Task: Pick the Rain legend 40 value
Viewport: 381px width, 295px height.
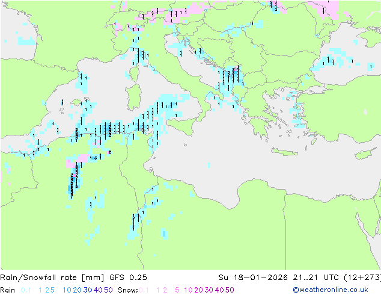Action: pyautogui.click(x=98, y=290)
